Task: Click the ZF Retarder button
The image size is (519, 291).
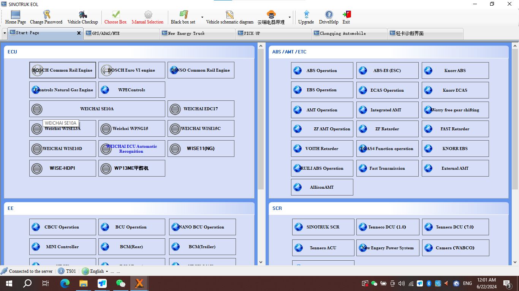Action: (x=387, y=129)
